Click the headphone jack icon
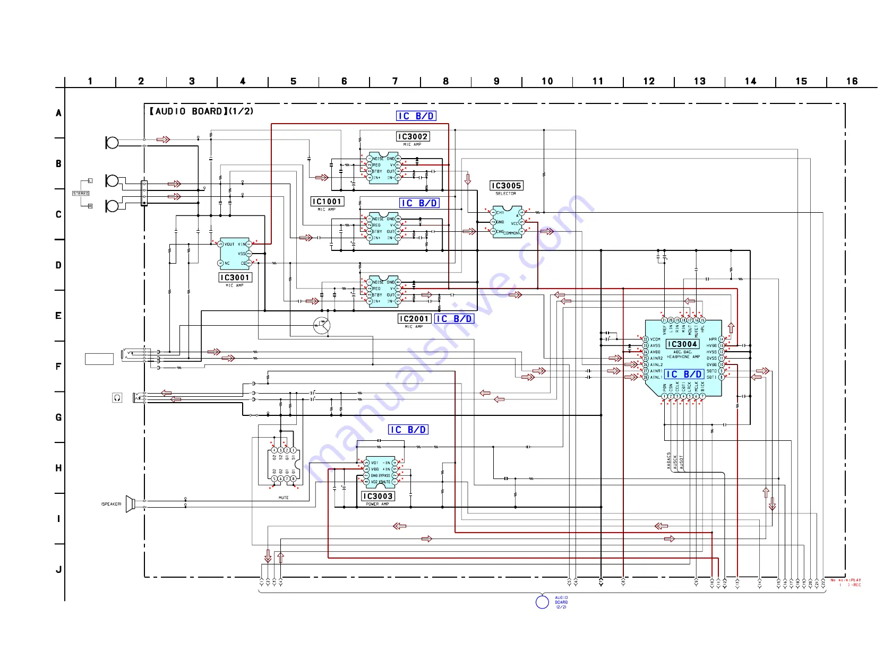The width and height of the screenshot is (892, 670). [x=117, y=397]
